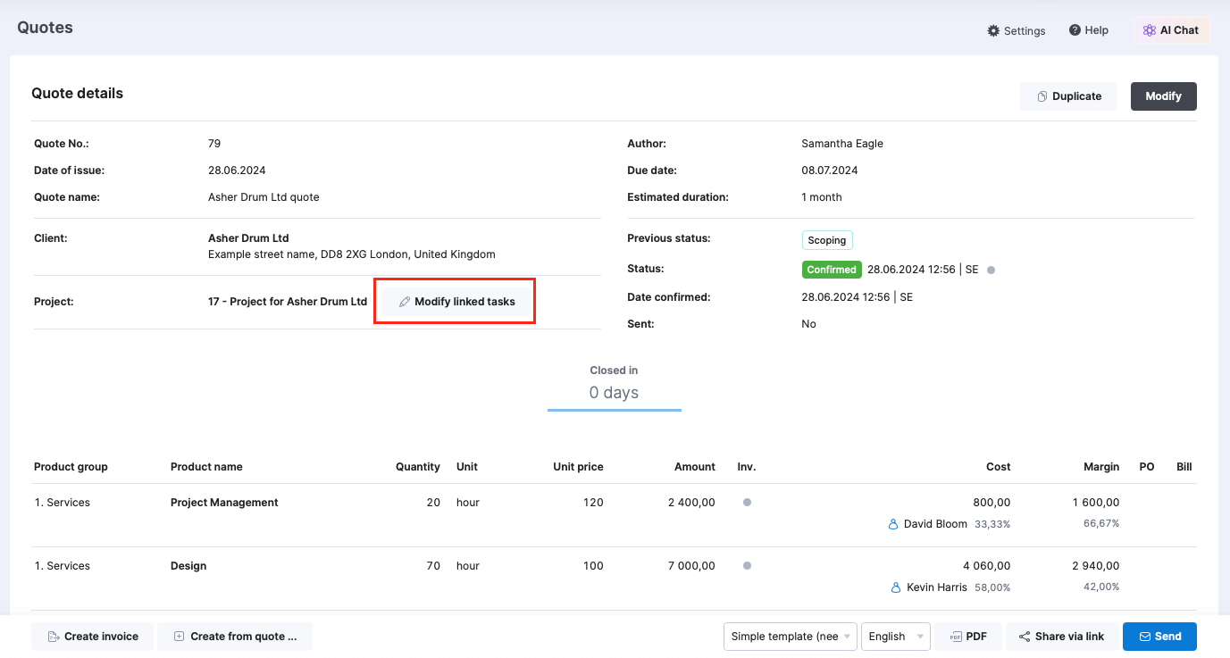Click the Amount column header

[695, 467]
